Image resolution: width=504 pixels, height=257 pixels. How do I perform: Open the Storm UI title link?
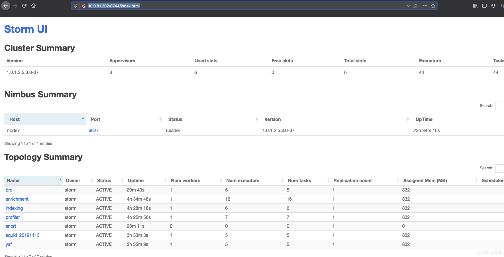tap(26, 29)
